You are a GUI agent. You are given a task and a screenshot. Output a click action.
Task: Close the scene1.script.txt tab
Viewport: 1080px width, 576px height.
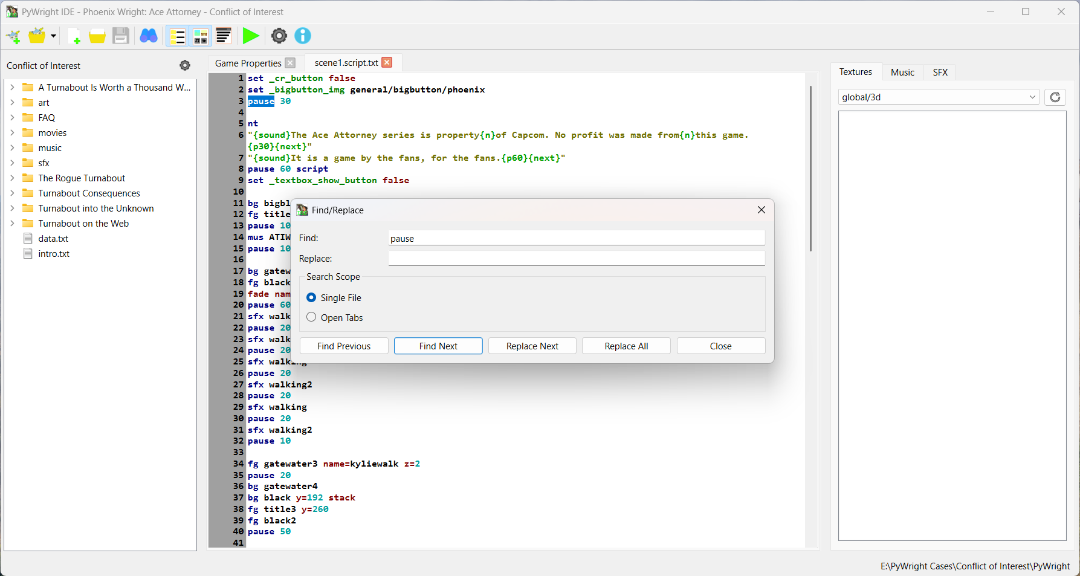[x=387, y=62]
